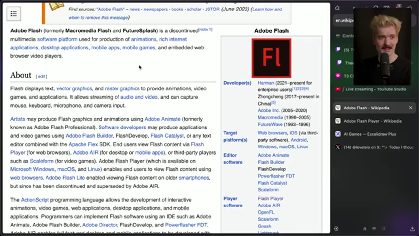
Task: Select the active Adobe Flash - Wikipedia tab
Action: [x=375, y=108]
